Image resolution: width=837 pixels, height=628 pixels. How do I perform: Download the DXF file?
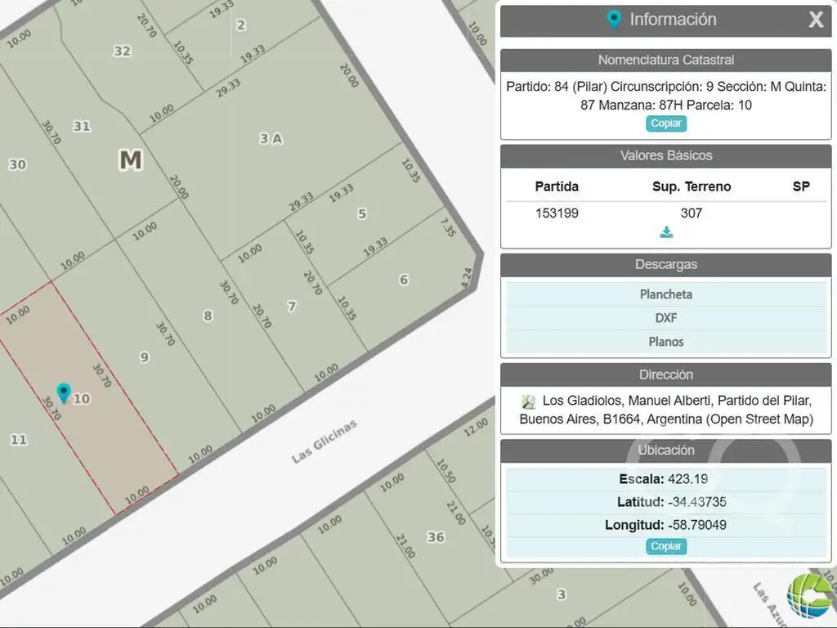(x=665, y=318)
